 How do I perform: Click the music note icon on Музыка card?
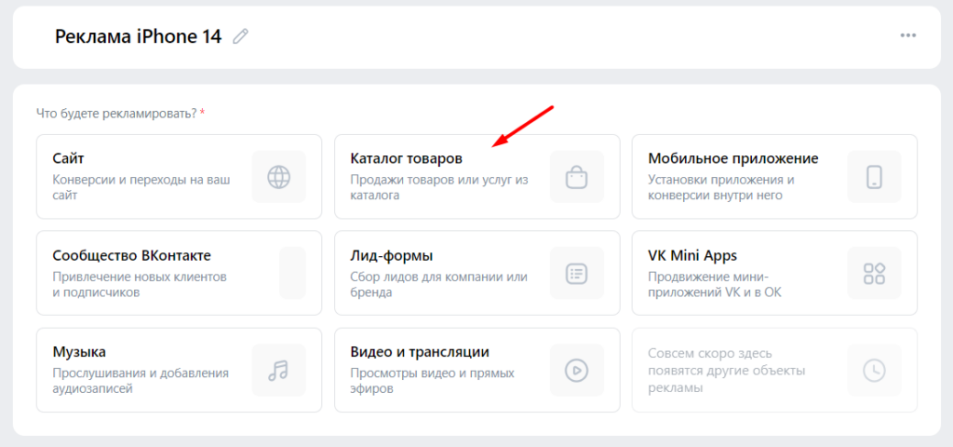click(x=279, y=370)
